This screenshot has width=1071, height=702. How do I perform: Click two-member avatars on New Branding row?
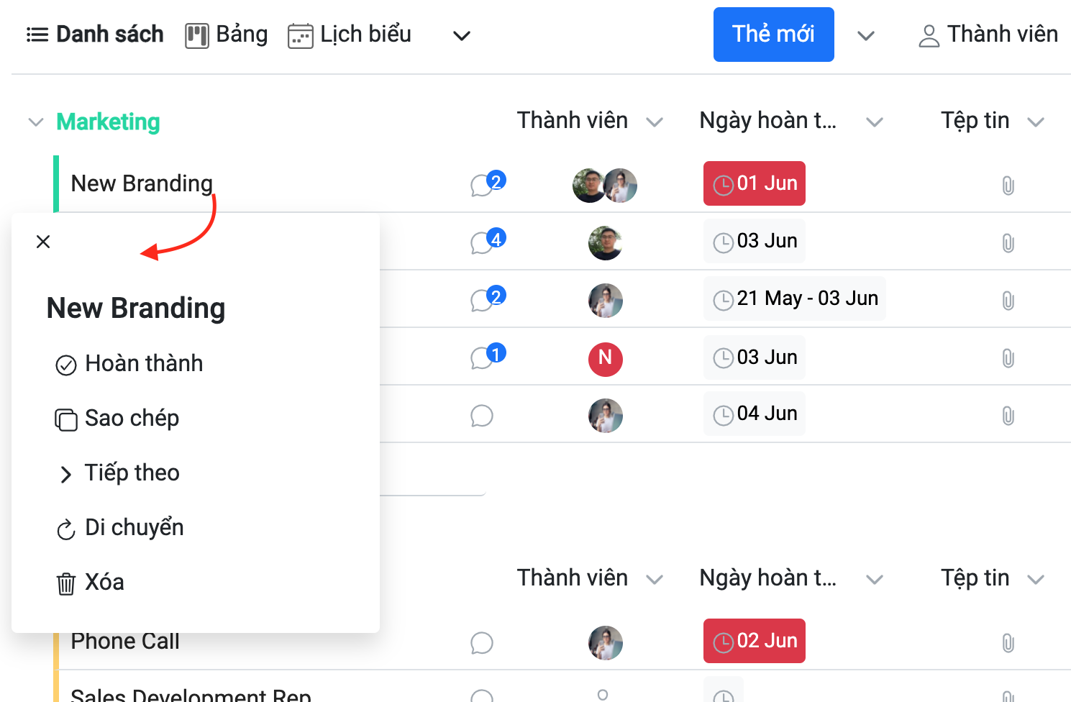point(605,186)
